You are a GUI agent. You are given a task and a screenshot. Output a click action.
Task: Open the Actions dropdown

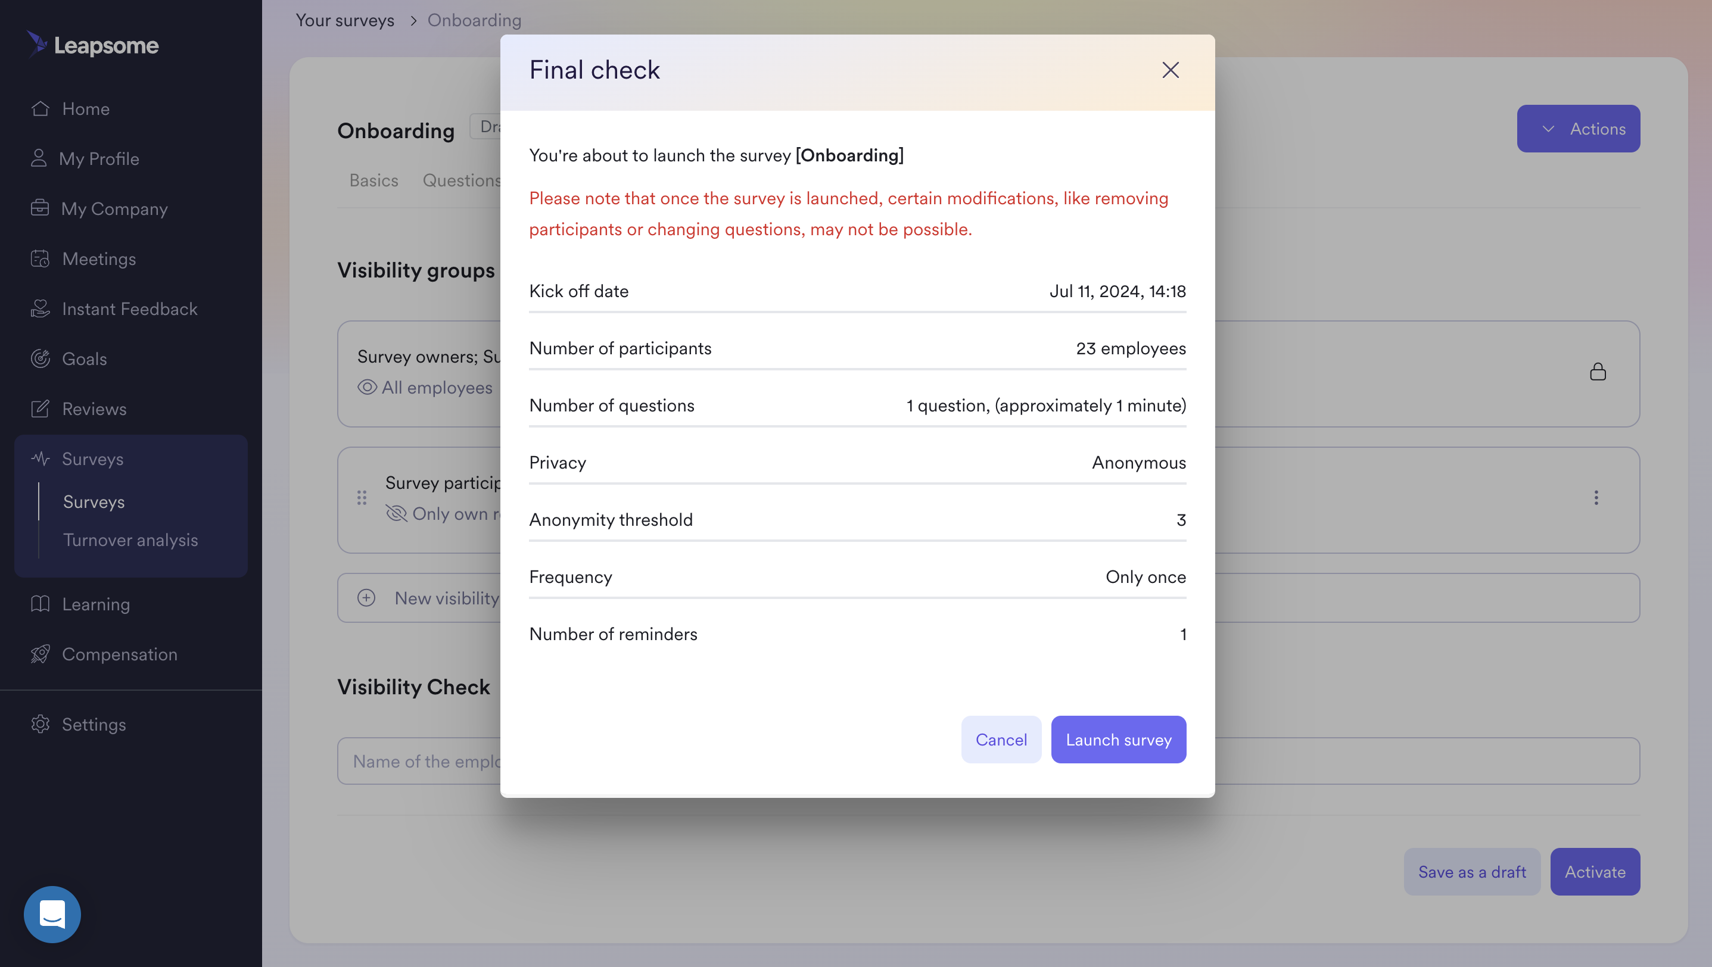click(x=1579, y=129)
